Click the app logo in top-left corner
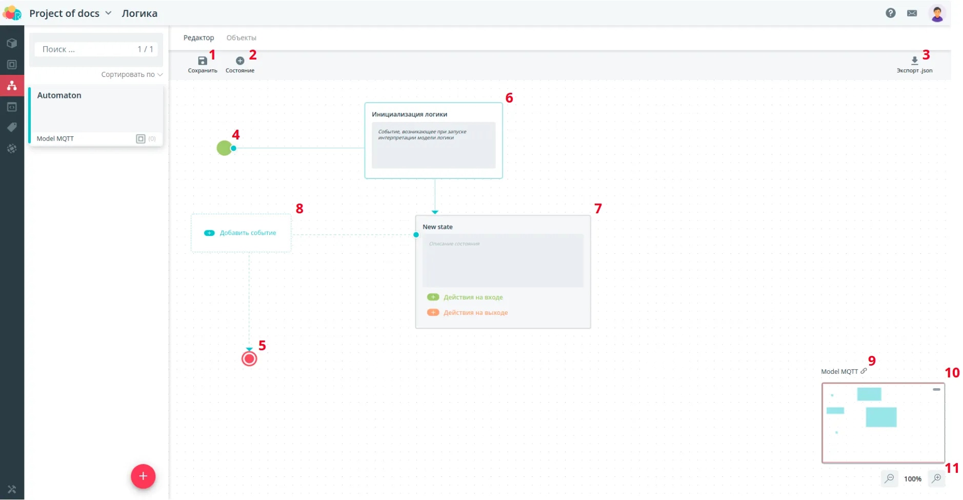This screenshot has width=963, height=500. pos(12,13)
